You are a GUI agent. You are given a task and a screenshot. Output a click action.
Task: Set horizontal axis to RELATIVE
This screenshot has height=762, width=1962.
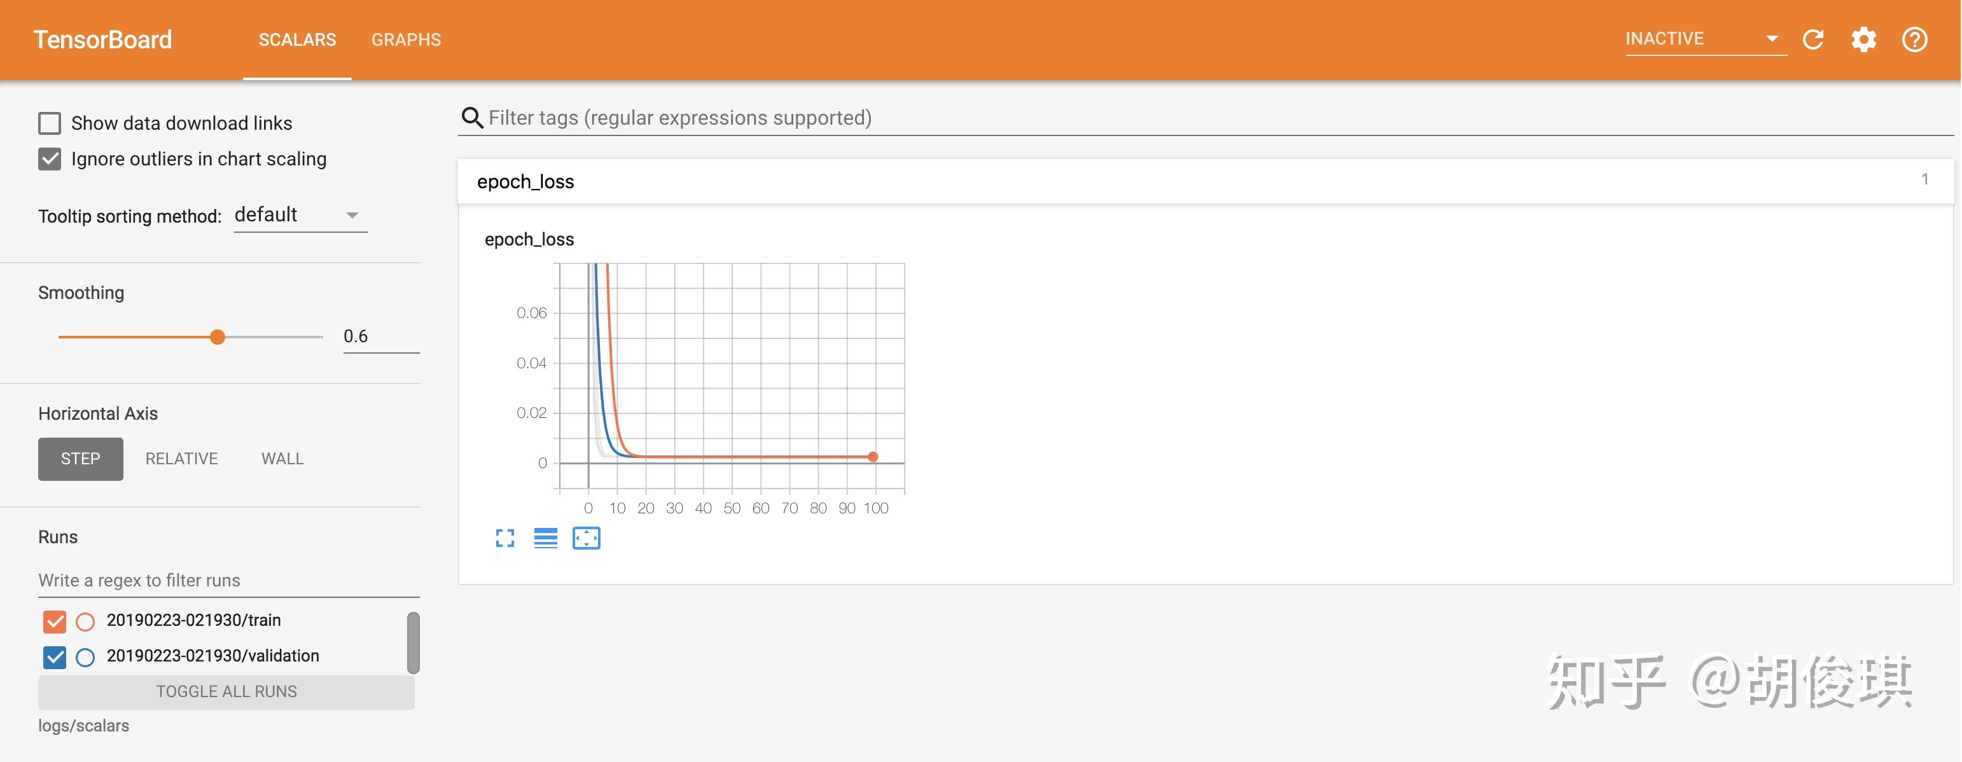coord(181,459)
